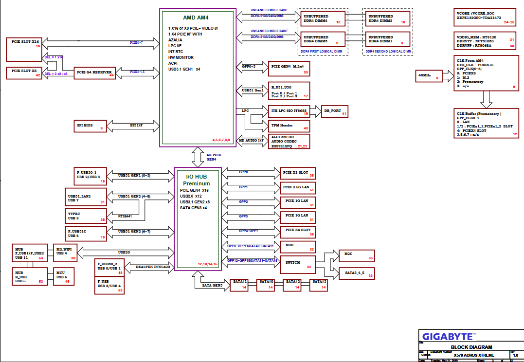Image resolution: width=524 pixels, height=362 pixels.
Task: Select the SATA#3 block
Action: [x=319, y=285]
